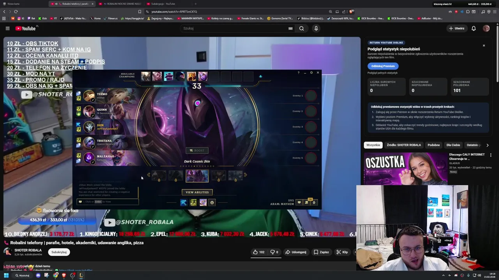Open the YouTube hamburger guide menu

pyautogui.click(x=7, y=28)
